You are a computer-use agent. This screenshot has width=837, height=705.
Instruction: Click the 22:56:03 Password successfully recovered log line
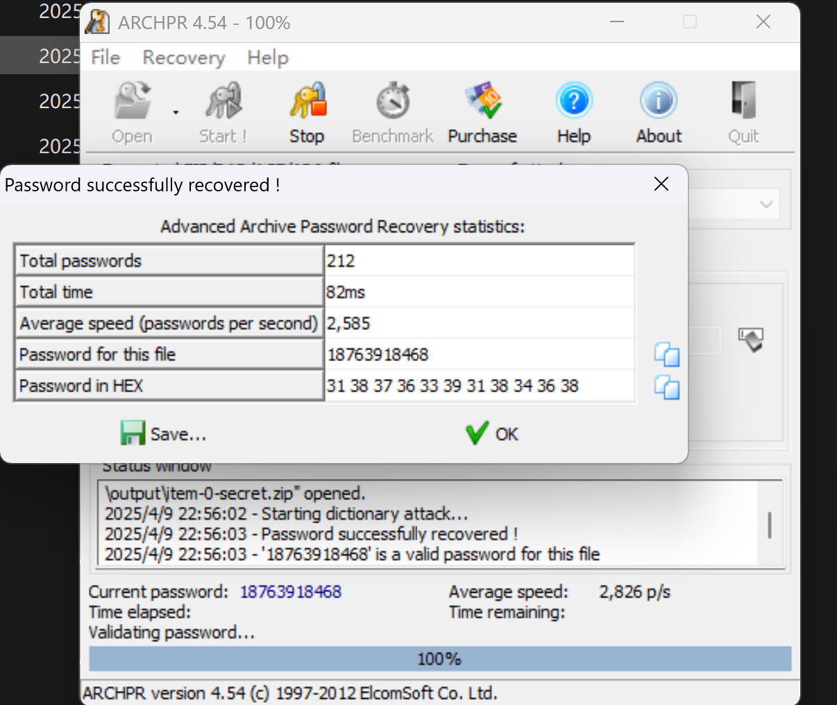point(311,534)
